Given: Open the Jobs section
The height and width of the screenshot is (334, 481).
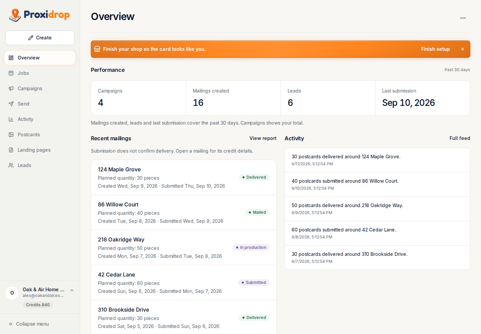Looking at the screenshot, I should pos(40,73).
